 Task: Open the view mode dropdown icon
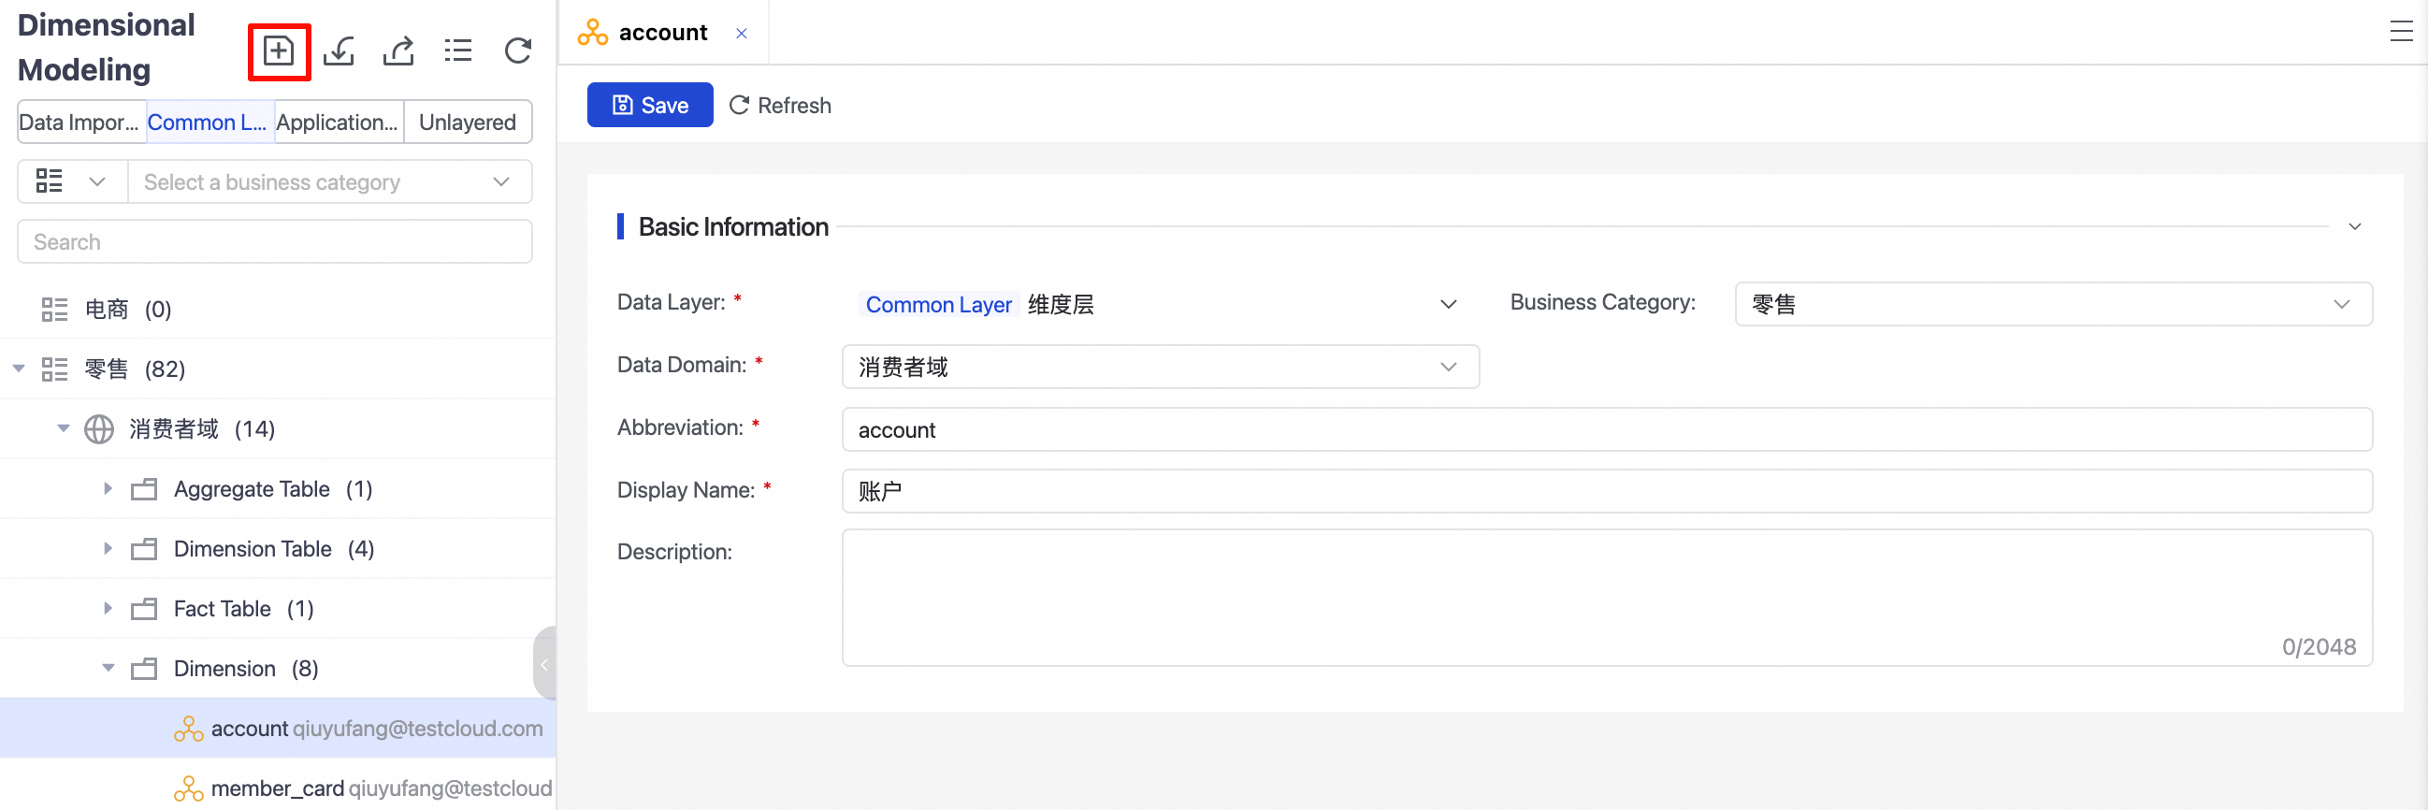click(71, 181)
